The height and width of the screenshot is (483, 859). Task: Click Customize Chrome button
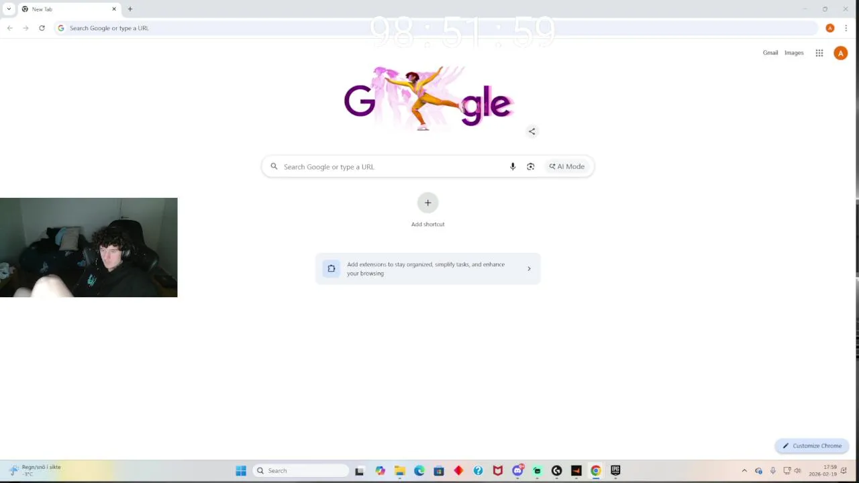(x=812, y=445)
